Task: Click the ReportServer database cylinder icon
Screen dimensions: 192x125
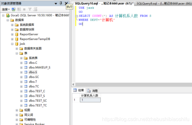Action: point(17,34)
